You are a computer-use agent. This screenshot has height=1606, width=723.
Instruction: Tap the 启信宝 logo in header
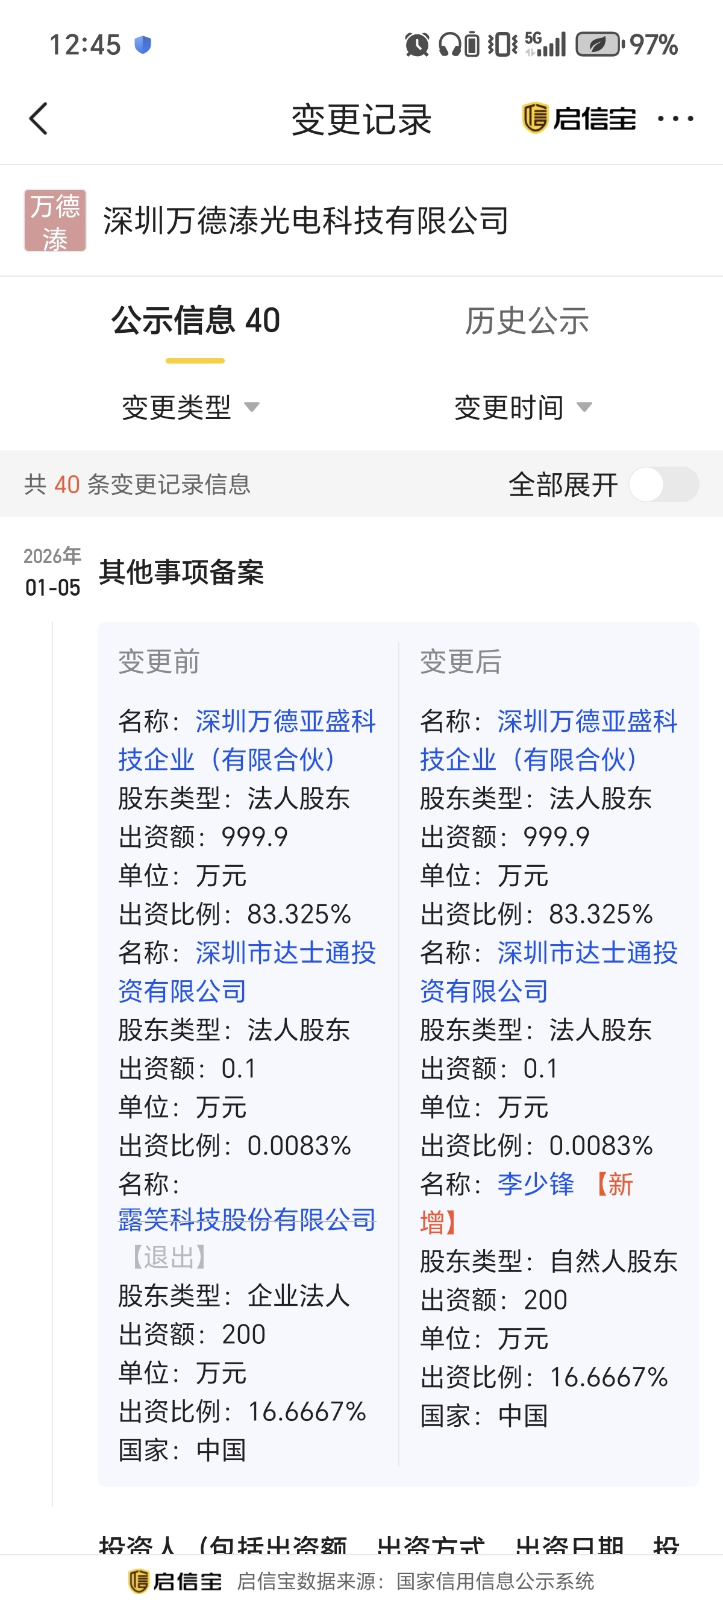(x=578, y=118)
